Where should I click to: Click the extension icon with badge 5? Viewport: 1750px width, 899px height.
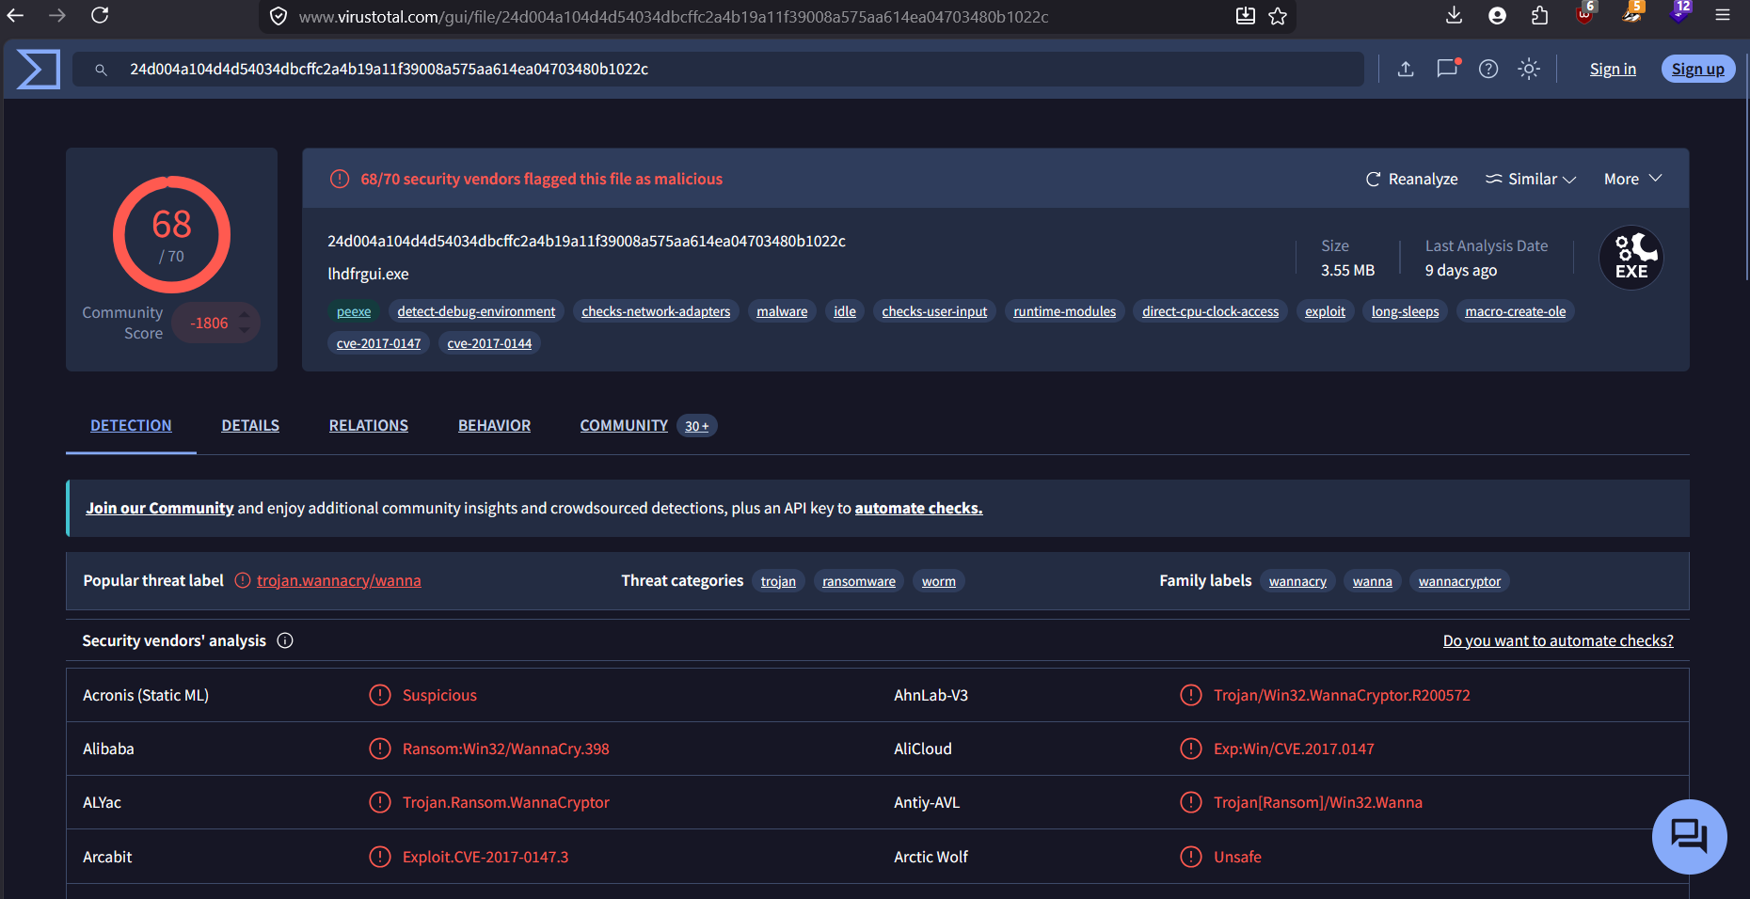[1632, 13]
